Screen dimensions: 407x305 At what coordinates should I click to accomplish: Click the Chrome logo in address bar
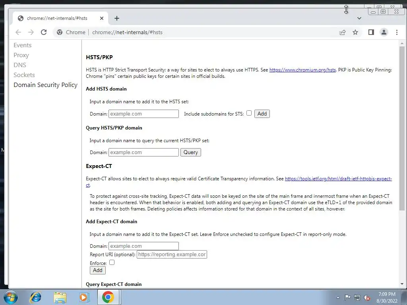60,32
